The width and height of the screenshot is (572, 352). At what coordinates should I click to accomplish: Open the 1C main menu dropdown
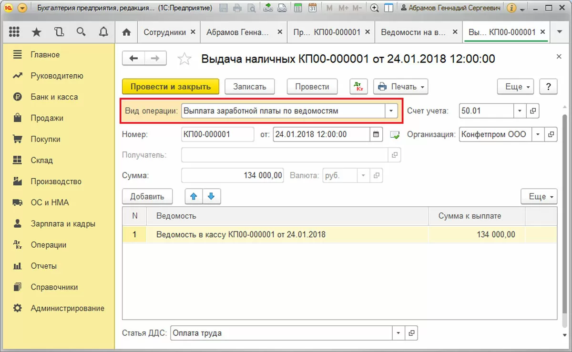(22, 8)
